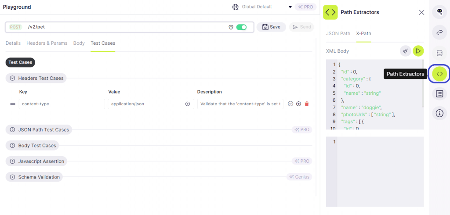This screenshot has width=450, height=215.
Task: Expand JSON Path Test Cases section
Action: tap(12, 130)
